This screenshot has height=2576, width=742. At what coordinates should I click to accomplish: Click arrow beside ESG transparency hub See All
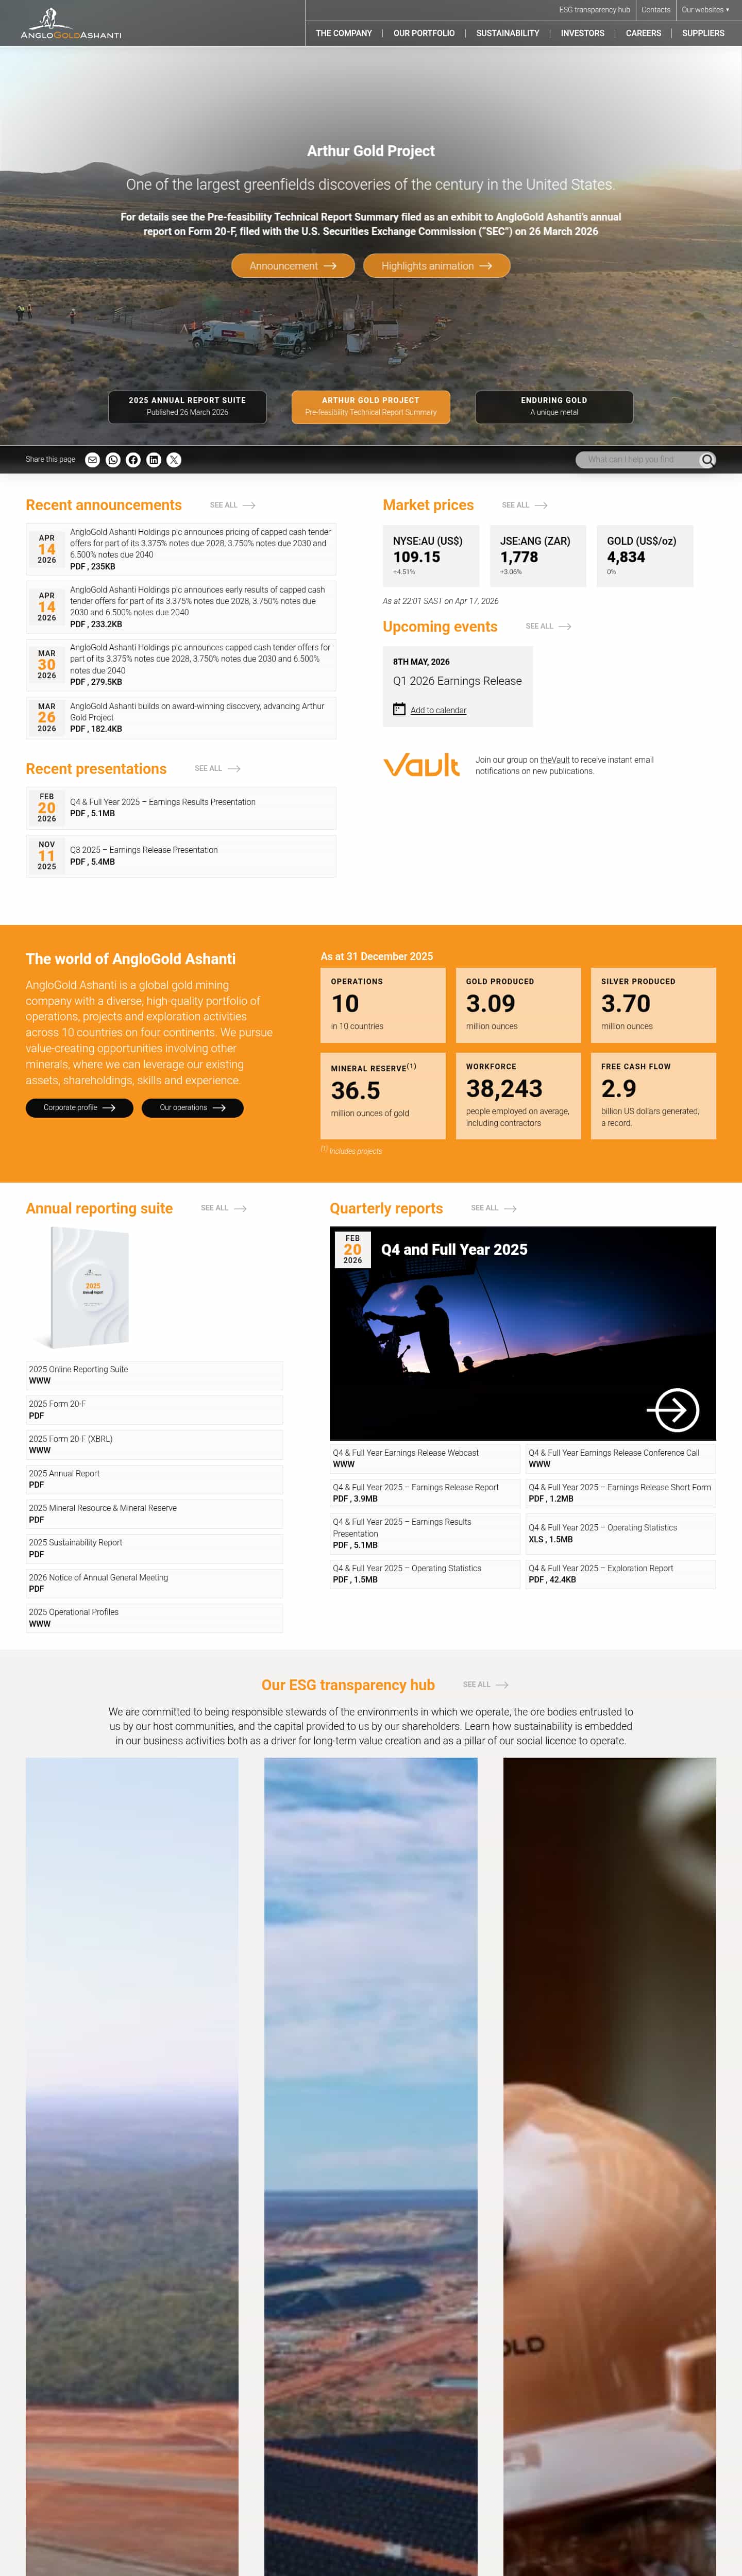click(x=502, y=1685)
